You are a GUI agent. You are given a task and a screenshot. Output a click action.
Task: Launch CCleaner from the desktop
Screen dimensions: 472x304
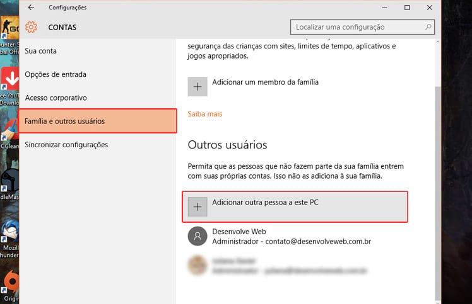pyautogui.click(x=9, y=135)
